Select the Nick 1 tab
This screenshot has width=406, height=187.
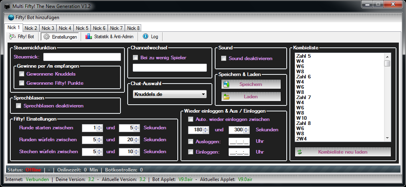coord(14,27)
